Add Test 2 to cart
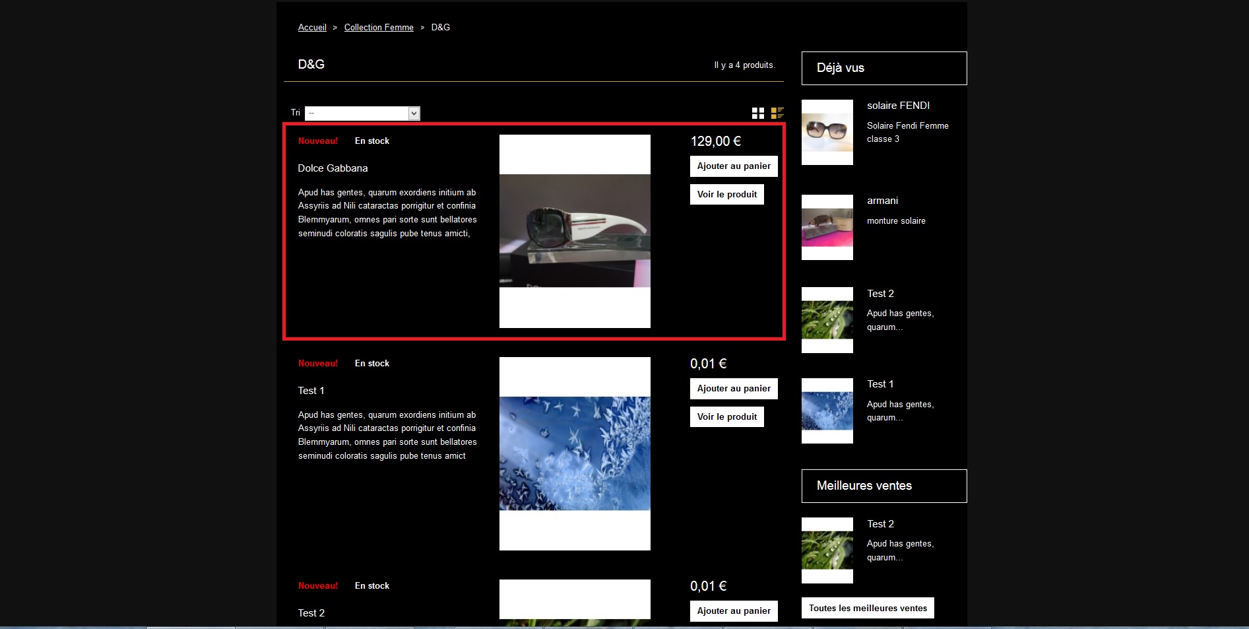The image size is (1249, 629). point(734,611)
